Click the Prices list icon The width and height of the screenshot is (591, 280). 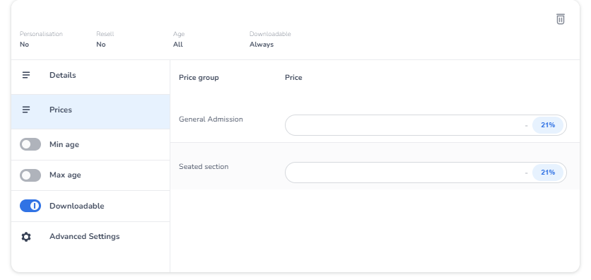26,110
